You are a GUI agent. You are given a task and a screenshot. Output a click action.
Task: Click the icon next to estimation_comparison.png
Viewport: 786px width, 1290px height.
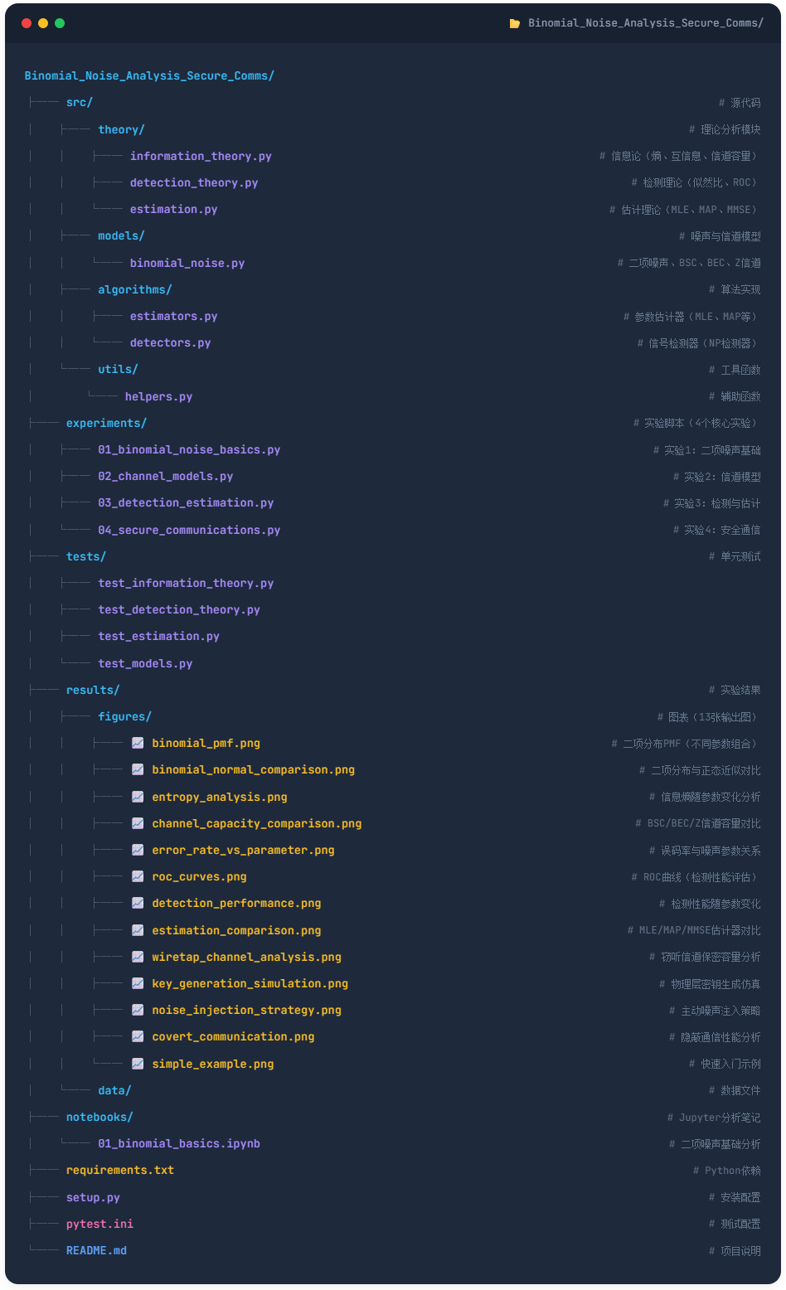(x=138, y=930)
